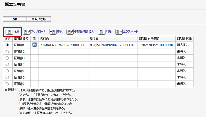Click the [作成] explanation line

pyautogui.click(x=47, y=90)
